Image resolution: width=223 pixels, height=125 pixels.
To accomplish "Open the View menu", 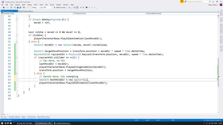I will click(x=11, y=5).
